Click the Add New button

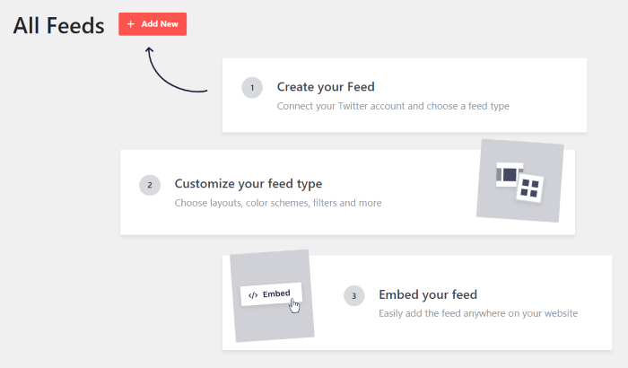152,24
